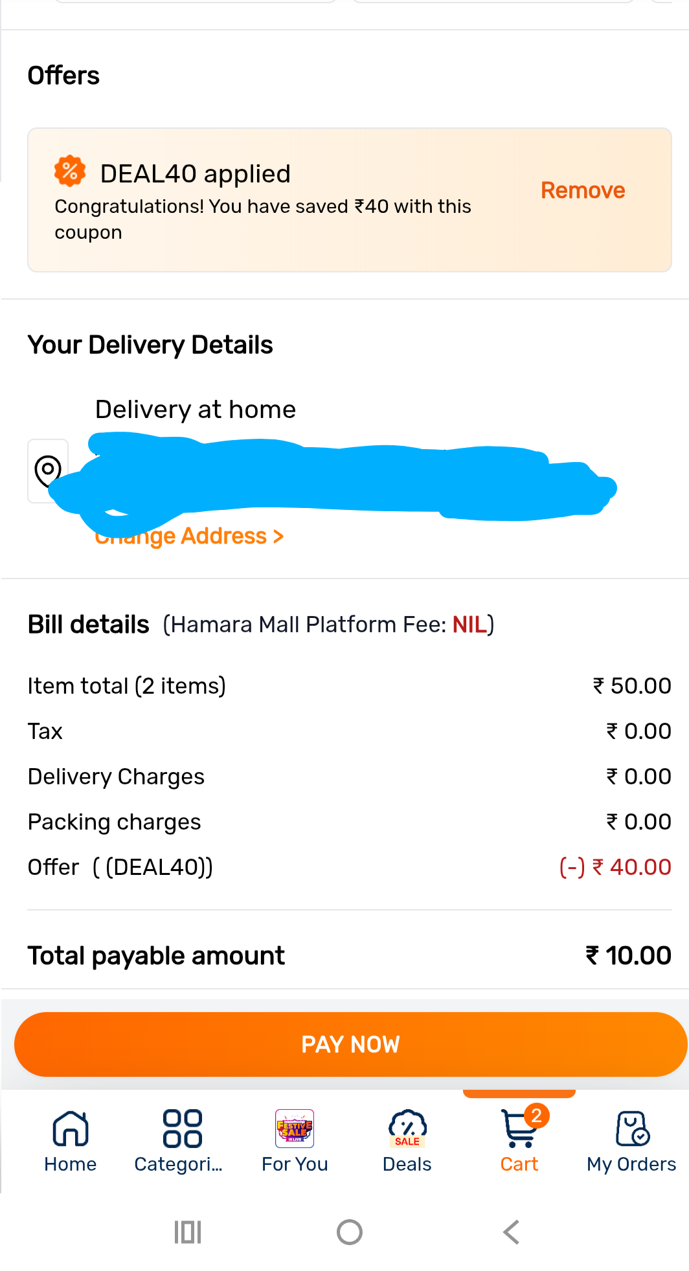
Task: Switch to the Deals tab label
Action: [x=407, y=1164]
